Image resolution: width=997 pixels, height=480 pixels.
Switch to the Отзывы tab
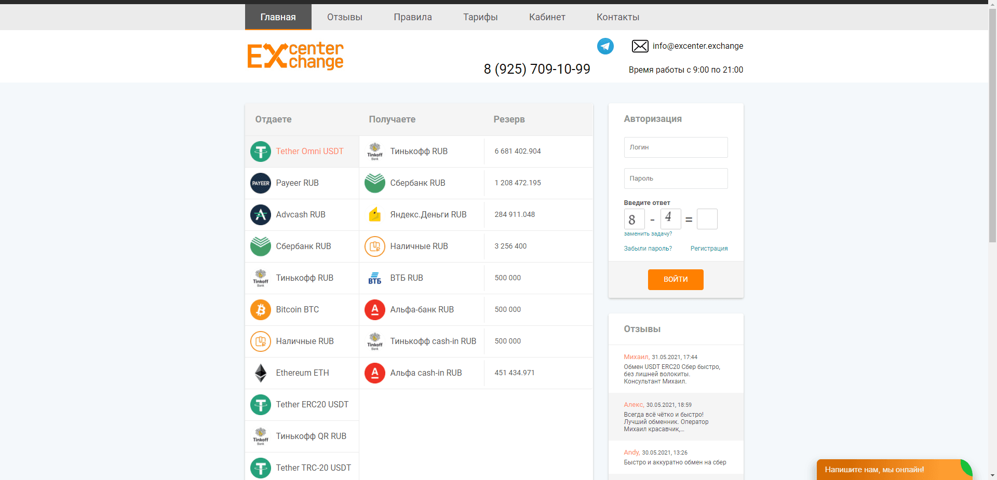tap(344, 17)
